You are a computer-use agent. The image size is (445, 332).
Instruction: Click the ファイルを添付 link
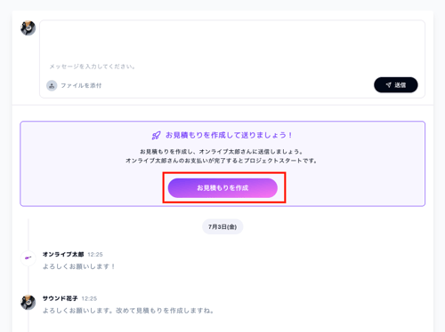[81, 85]
